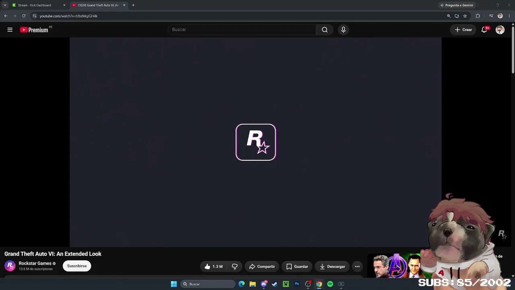Screen dimensions: 515x290
Task: Focus the Windows taskbar Buscar search box
Action: tap(208, 284)
